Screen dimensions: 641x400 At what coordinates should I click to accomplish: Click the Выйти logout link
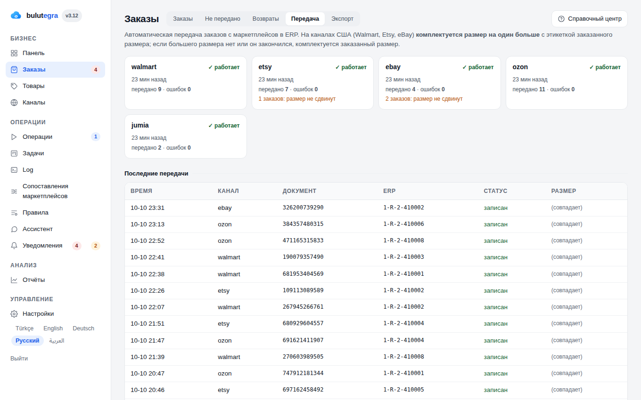click(x=19, y=359)
